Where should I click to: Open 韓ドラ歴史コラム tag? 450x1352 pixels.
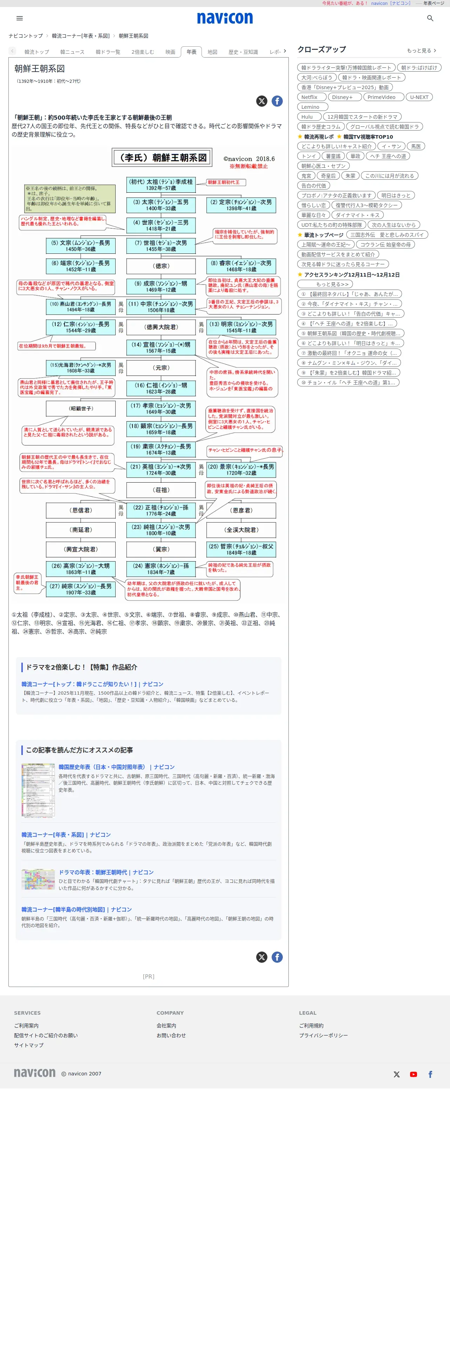(321, 126)
